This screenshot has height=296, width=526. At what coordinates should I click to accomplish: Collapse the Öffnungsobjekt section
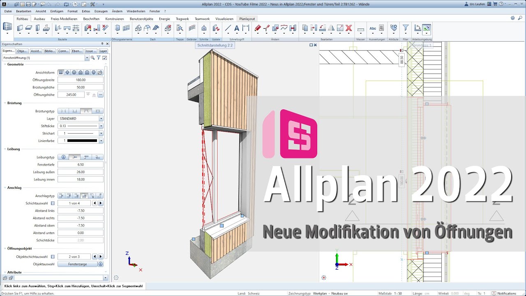pos(5,248)
